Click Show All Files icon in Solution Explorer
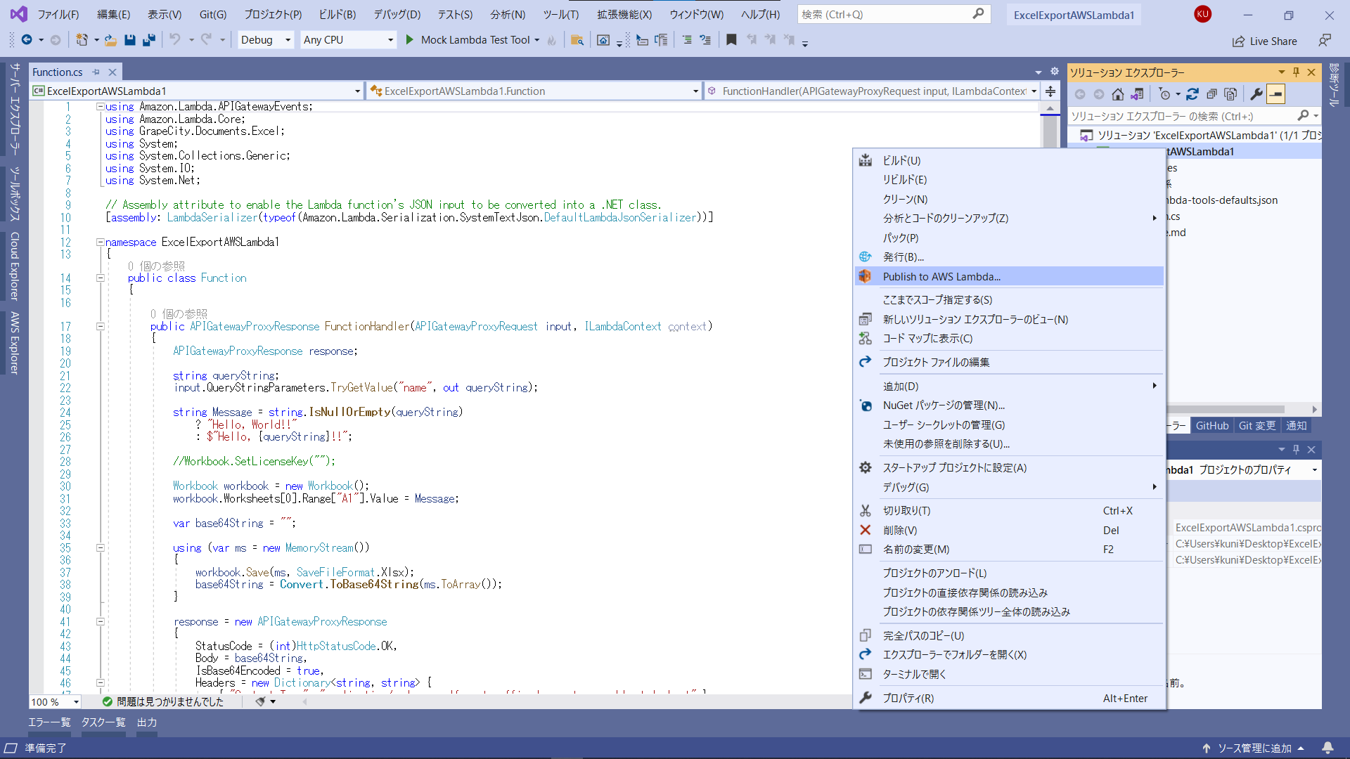The image size is (1350, 759). click(x=1230, y=94)
